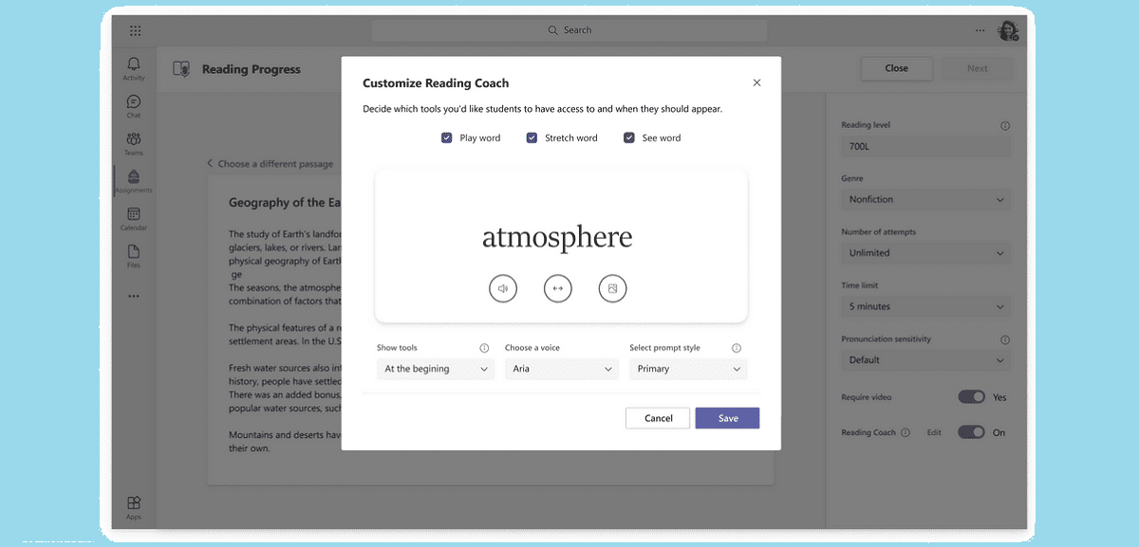This screenshot has height=547, width=1139.
Task: Switch to Teams in the sidebar
Action: click(x=134, y=144)
